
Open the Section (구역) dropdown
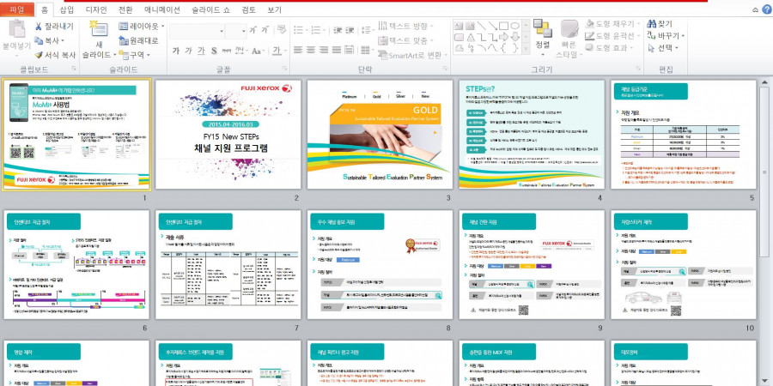tap(133, 55)
